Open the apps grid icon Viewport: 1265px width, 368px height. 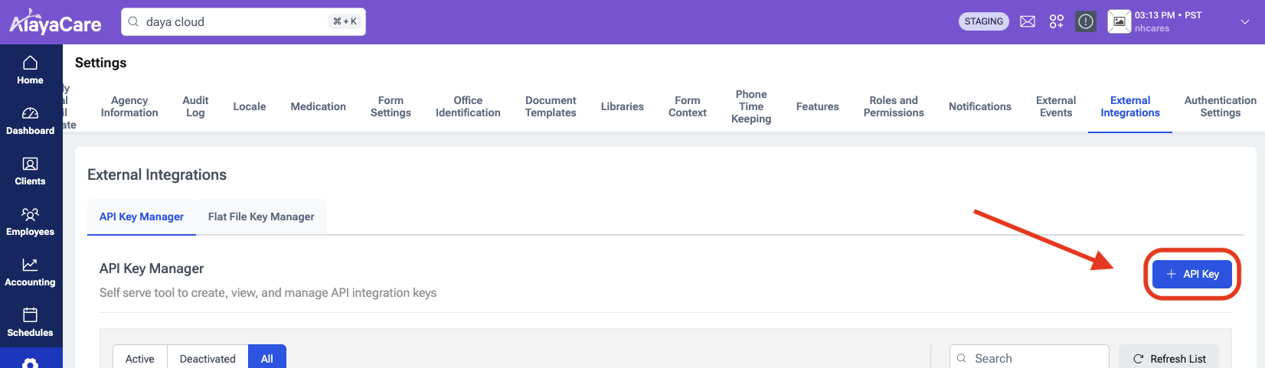(1057, 21)
